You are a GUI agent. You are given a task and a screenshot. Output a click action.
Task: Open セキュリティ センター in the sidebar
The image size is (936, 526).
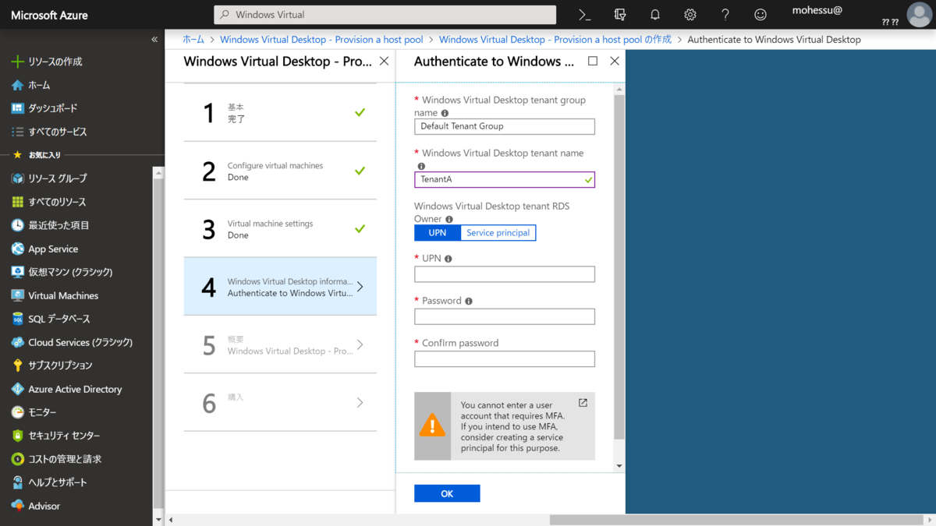click(x=55, y=436)
